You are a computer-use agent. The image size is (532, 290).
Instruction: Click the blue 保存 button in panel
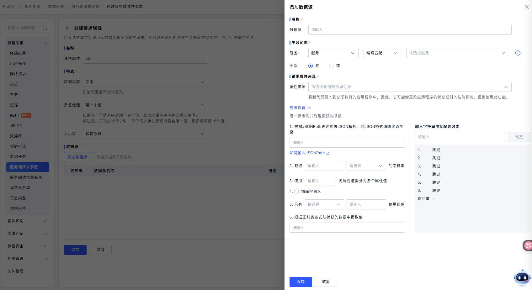coord(301,282)
